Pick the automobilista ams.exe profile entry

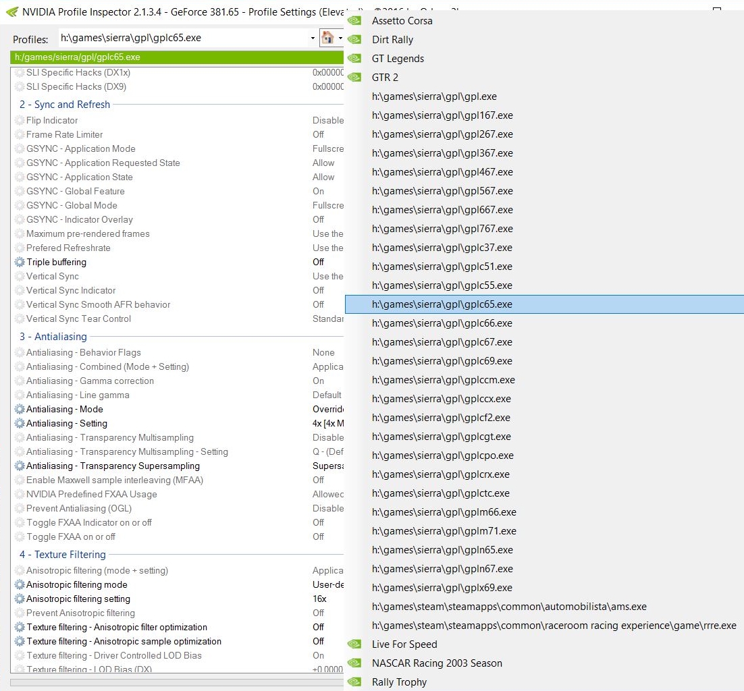coord(509,607)
